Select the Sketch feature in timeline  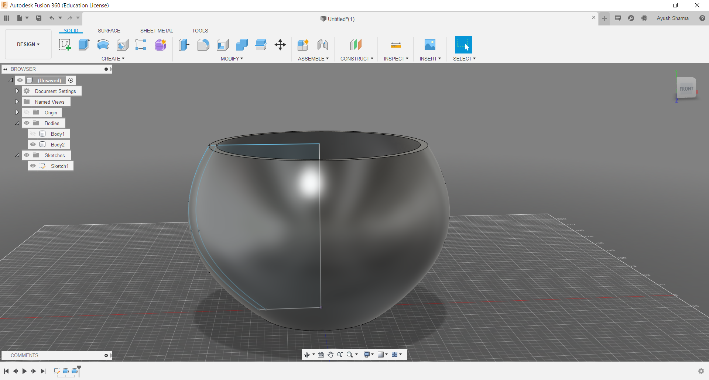click(56, 371)
